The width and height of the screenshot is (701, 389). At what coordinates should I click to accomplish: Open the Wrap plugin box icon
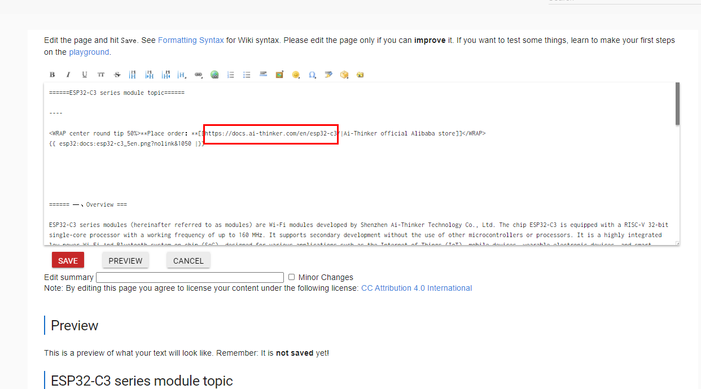pos(344,75)
